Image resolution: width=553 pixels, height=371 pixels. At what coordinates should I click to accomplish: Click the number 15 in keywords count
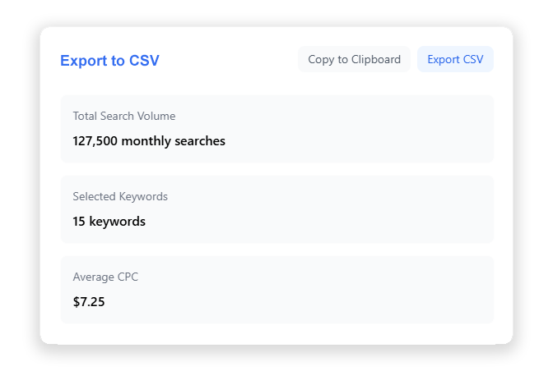click(x=79, y=222)
